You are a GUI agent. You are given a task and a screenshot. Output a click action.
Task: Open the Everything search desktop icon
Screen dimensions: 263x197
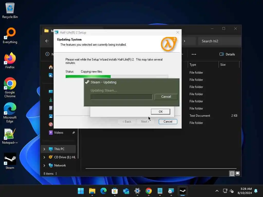(10, 35)
